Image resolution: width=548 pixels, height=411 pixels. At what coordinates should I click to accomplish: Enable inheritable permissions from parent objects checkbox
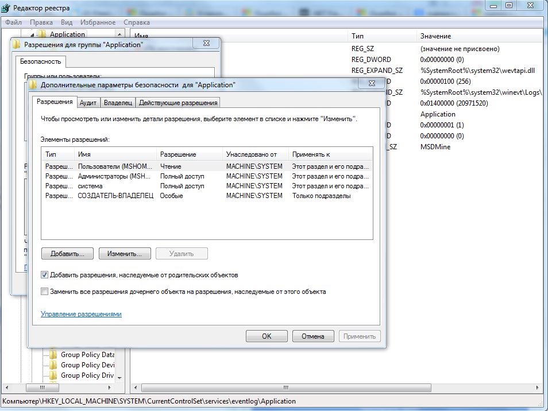[44, 275]
